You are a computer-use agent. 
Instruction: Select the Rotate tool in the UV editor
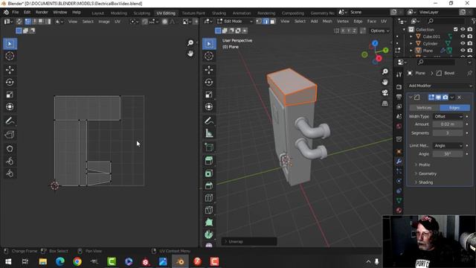coord(10,82)
